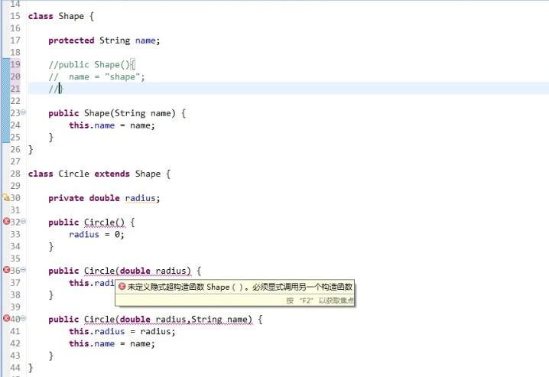Click 'private double radius;' field
This screenshot has width=549, height=377.
(104, 198)
